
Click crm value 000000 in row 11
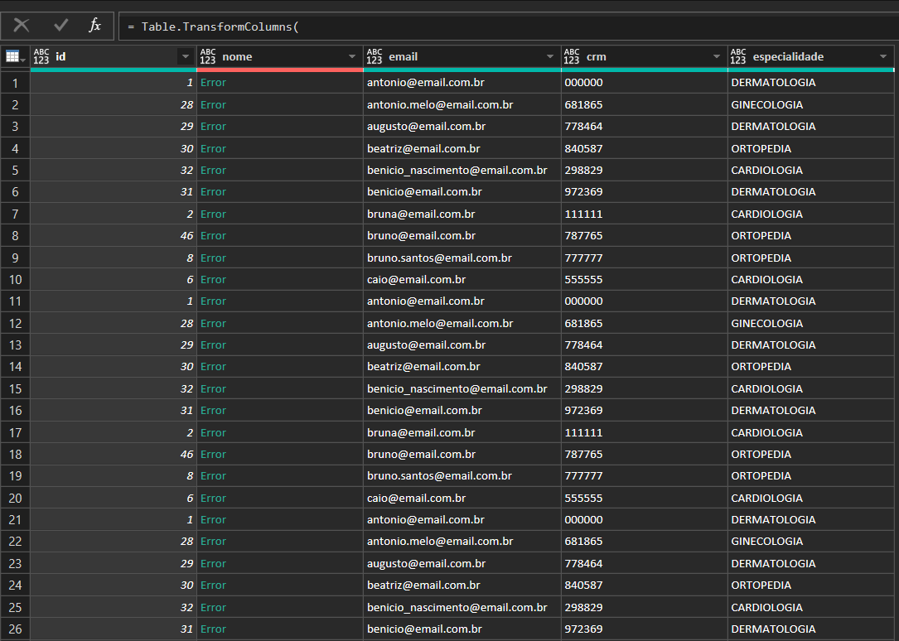point(583,301)
